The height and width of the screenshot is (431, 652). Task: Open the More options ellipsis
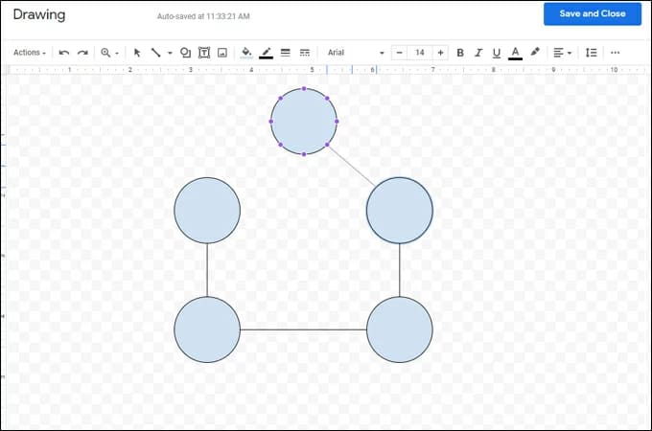(x=615, y=53)
